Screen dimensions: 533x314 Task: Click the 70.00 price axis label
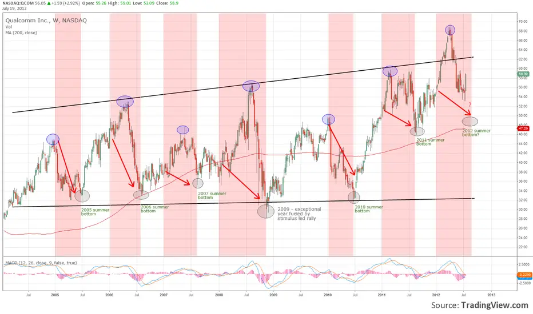coord(523,21)
